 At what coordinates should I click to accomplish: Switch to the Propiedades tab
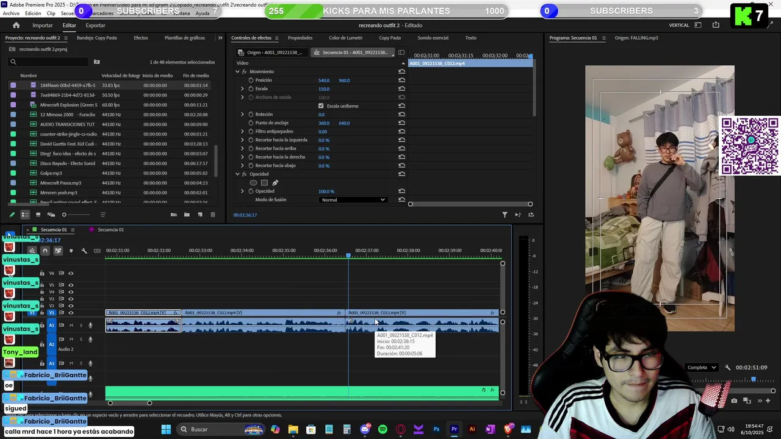point(300,38)
